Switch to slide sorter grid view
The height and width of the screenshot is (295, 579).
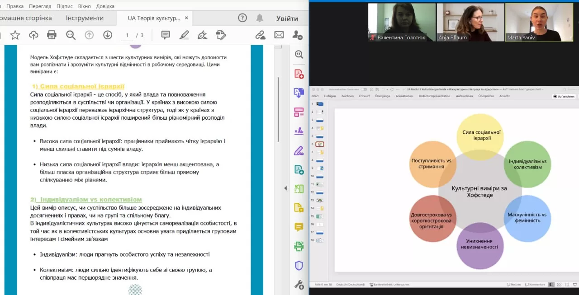point(560,285)
